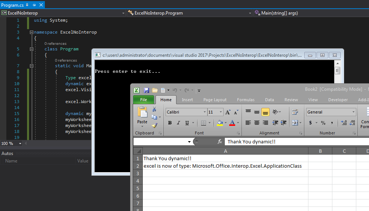The width and height of the screenshot is (369, 211).
Task: Apply Percent Style format
Action: tap(323, 122)
